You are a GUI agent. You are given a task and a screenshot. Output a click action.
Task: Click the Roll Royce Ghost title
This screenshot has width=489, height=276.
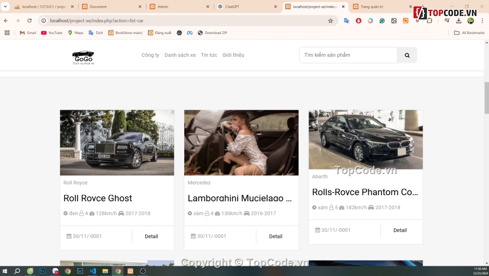point(98,198)
